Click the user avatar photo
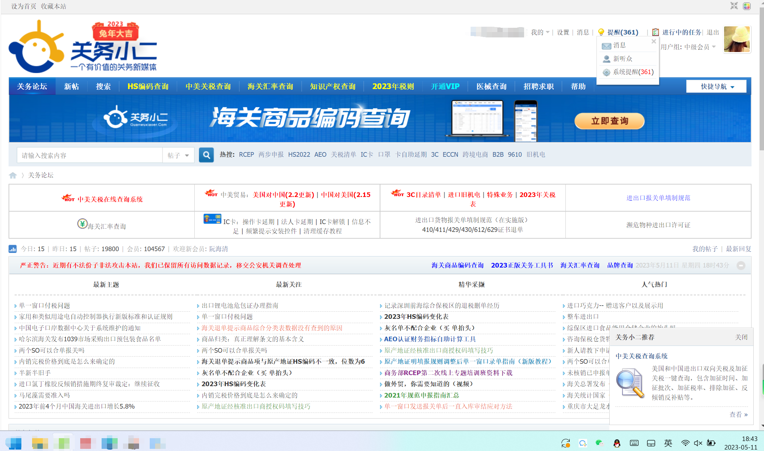The height and width of the screenshot is (451, 764). (737, 39)
